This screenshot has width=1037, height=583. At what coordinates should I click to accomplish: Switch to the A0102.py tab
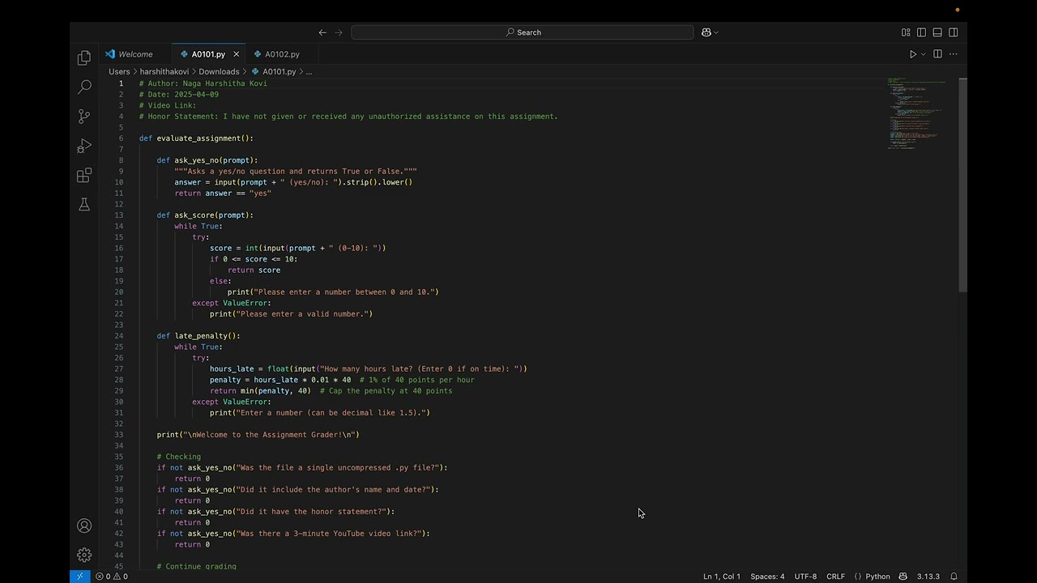coord(282,54)
